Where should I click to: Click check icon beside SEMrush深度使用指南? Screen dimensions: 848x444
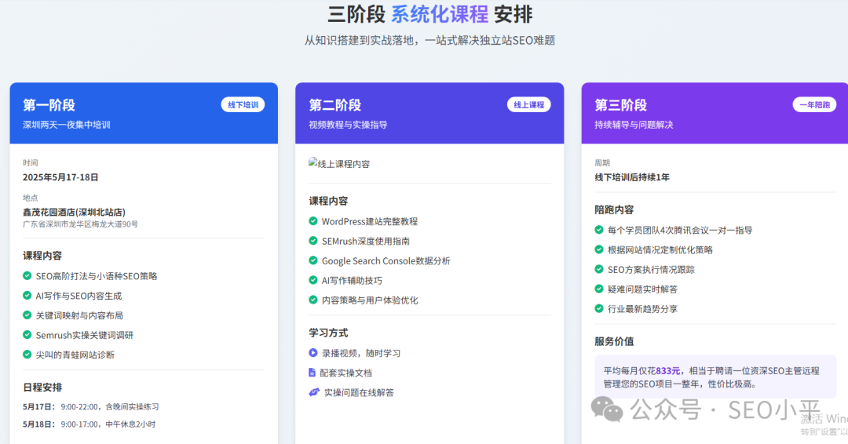(313, 241)
